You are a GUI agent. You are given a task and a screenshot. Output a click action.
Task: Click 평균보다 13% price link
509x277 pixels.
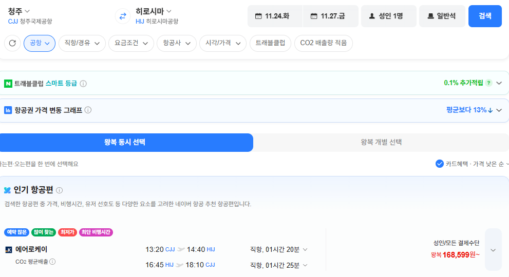click(469, 110)
